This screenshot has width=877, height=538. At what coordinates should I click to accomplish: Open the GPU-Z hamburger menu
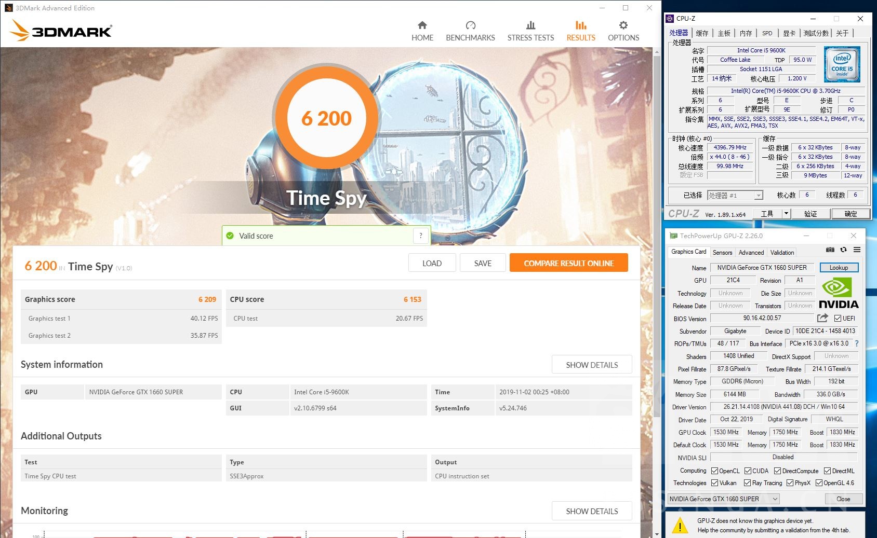(x=857, y=250)
